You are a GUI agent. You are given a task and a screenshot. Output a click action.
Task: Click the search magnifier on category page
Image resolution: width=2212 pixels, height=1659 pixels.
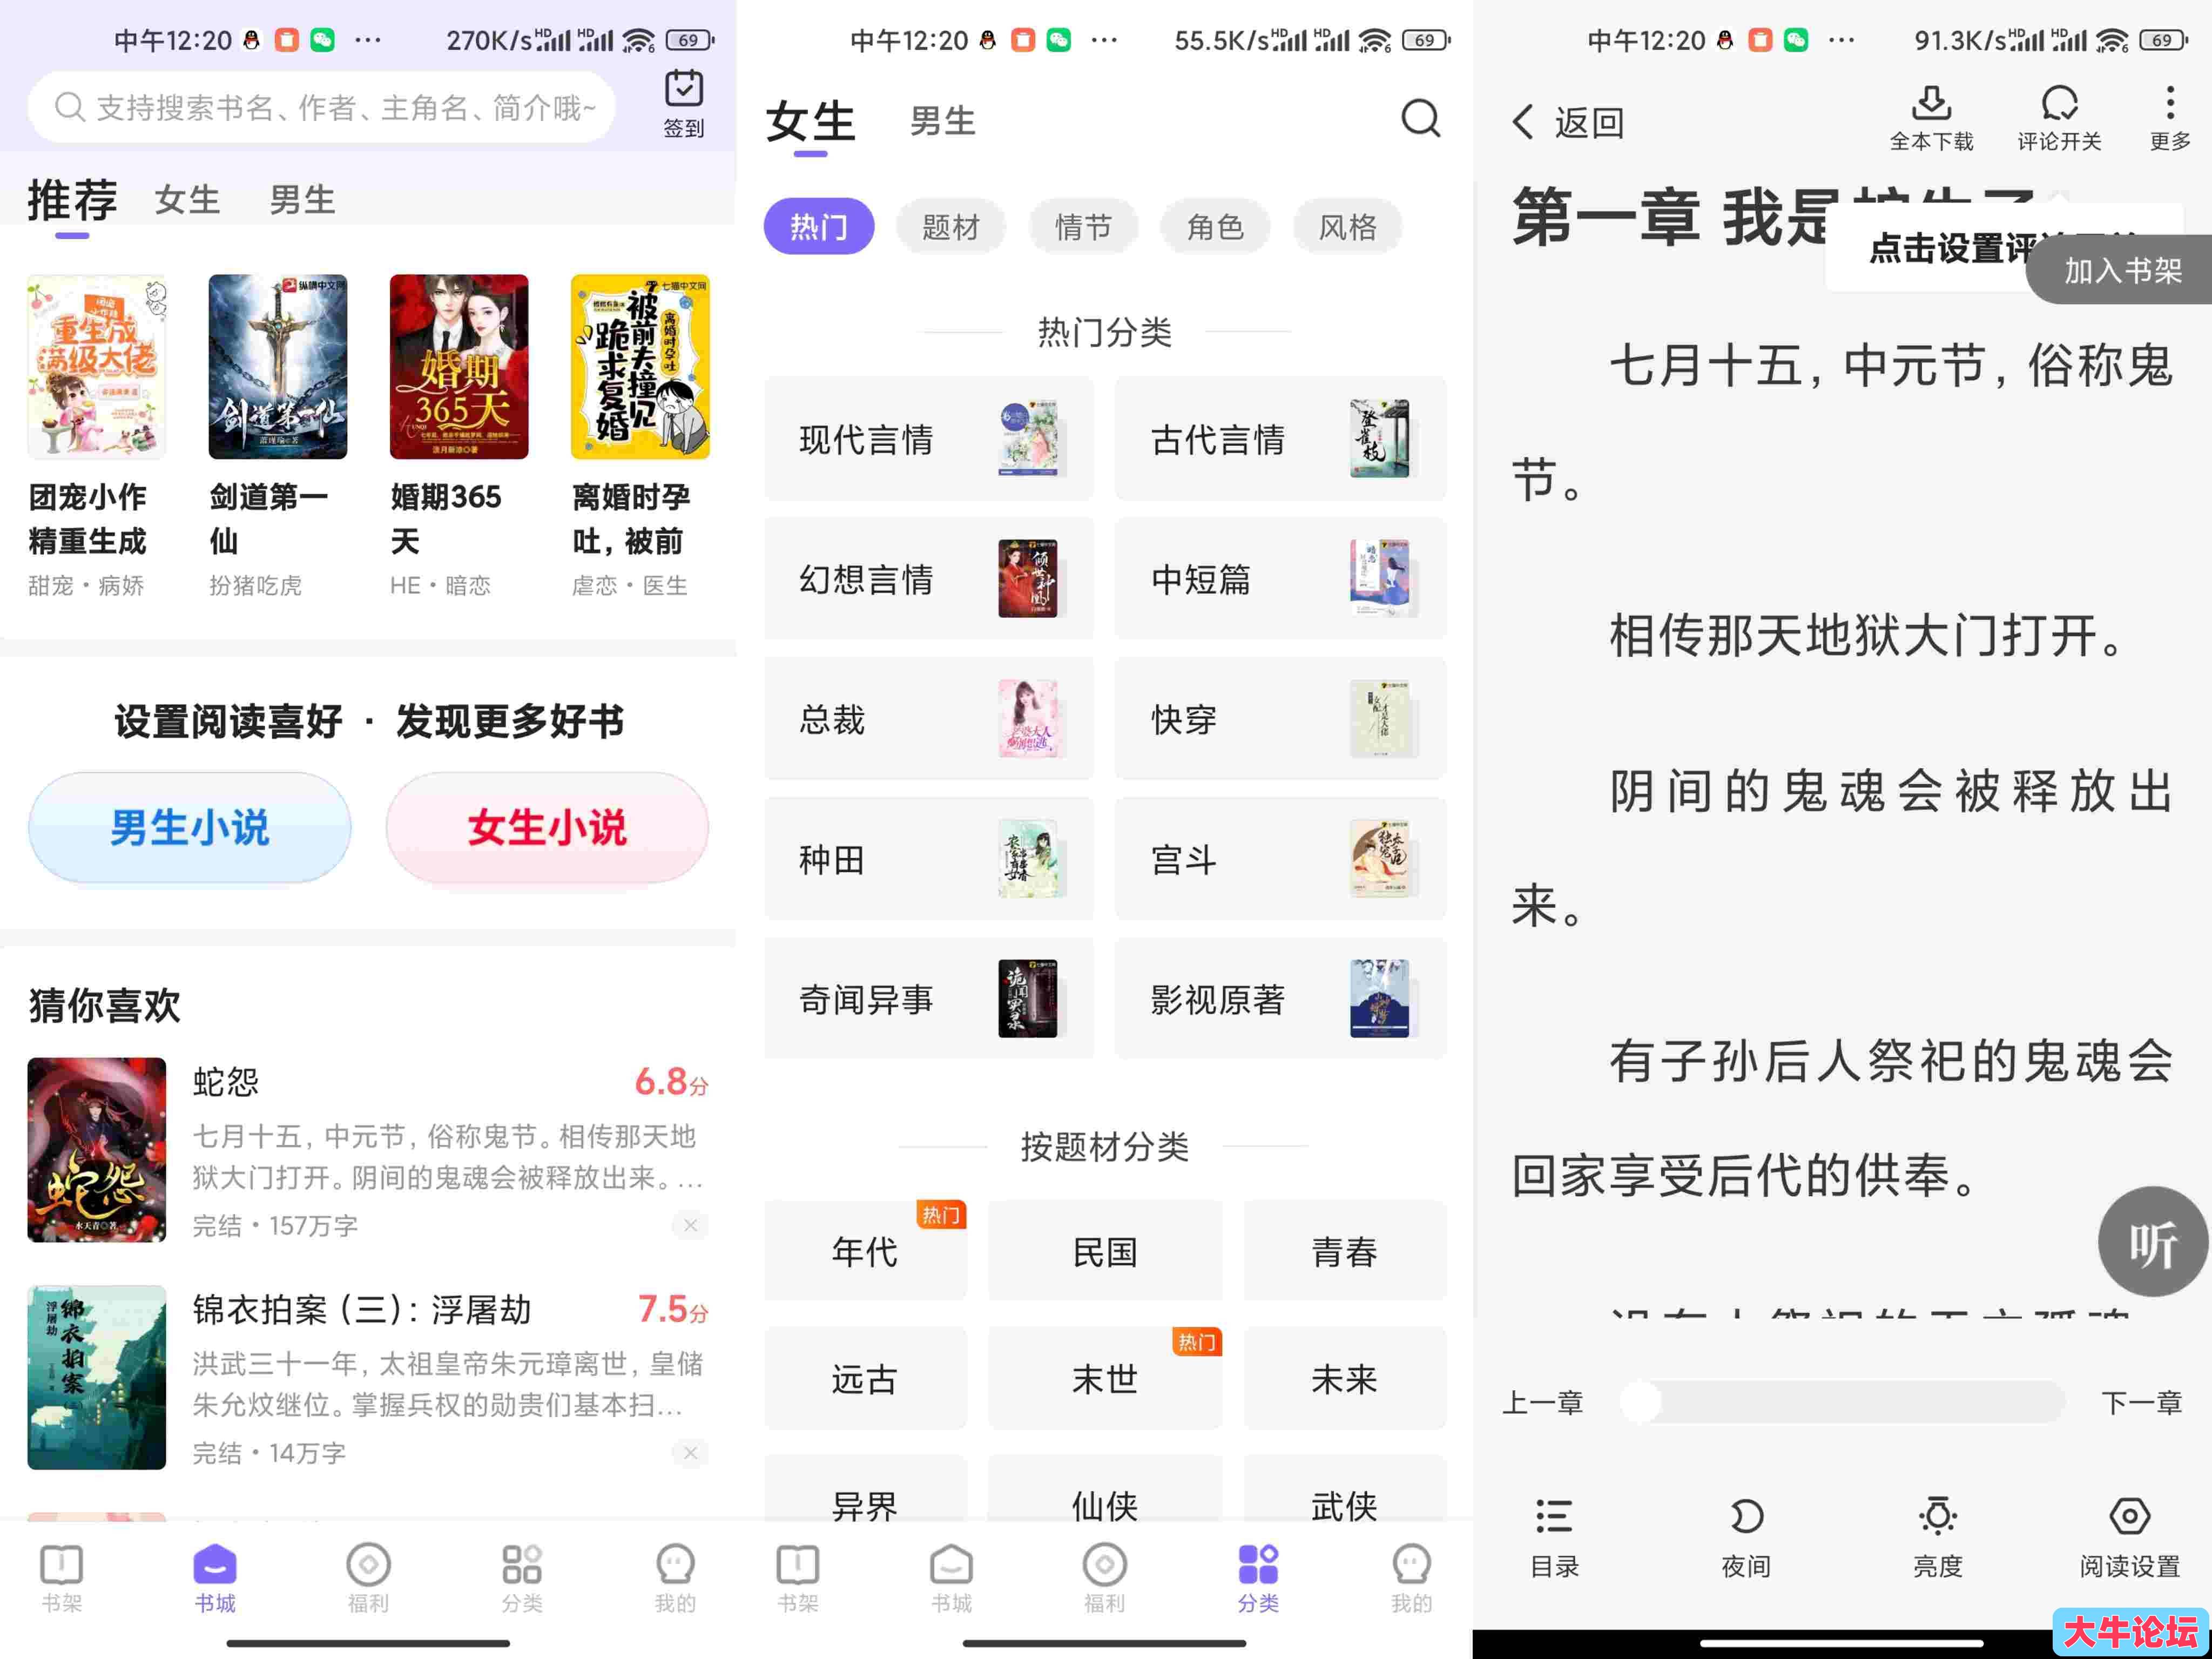(x=1420, y=119)
